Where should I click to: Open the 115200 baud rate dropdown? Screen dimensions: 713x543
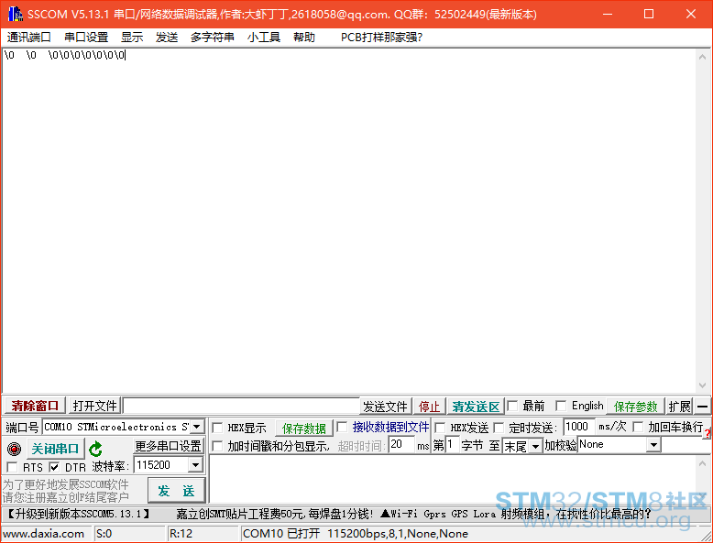195,465
